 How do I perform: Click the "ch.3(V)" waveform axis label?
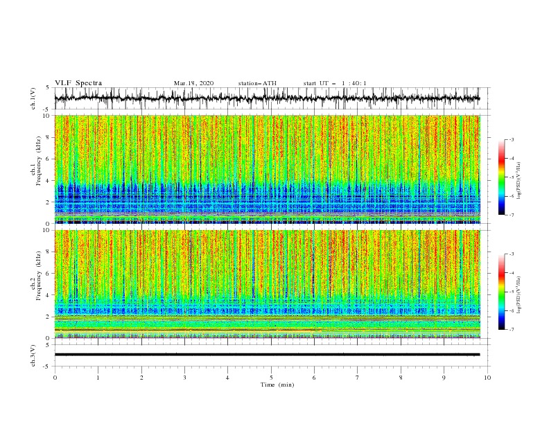(33, 355)
